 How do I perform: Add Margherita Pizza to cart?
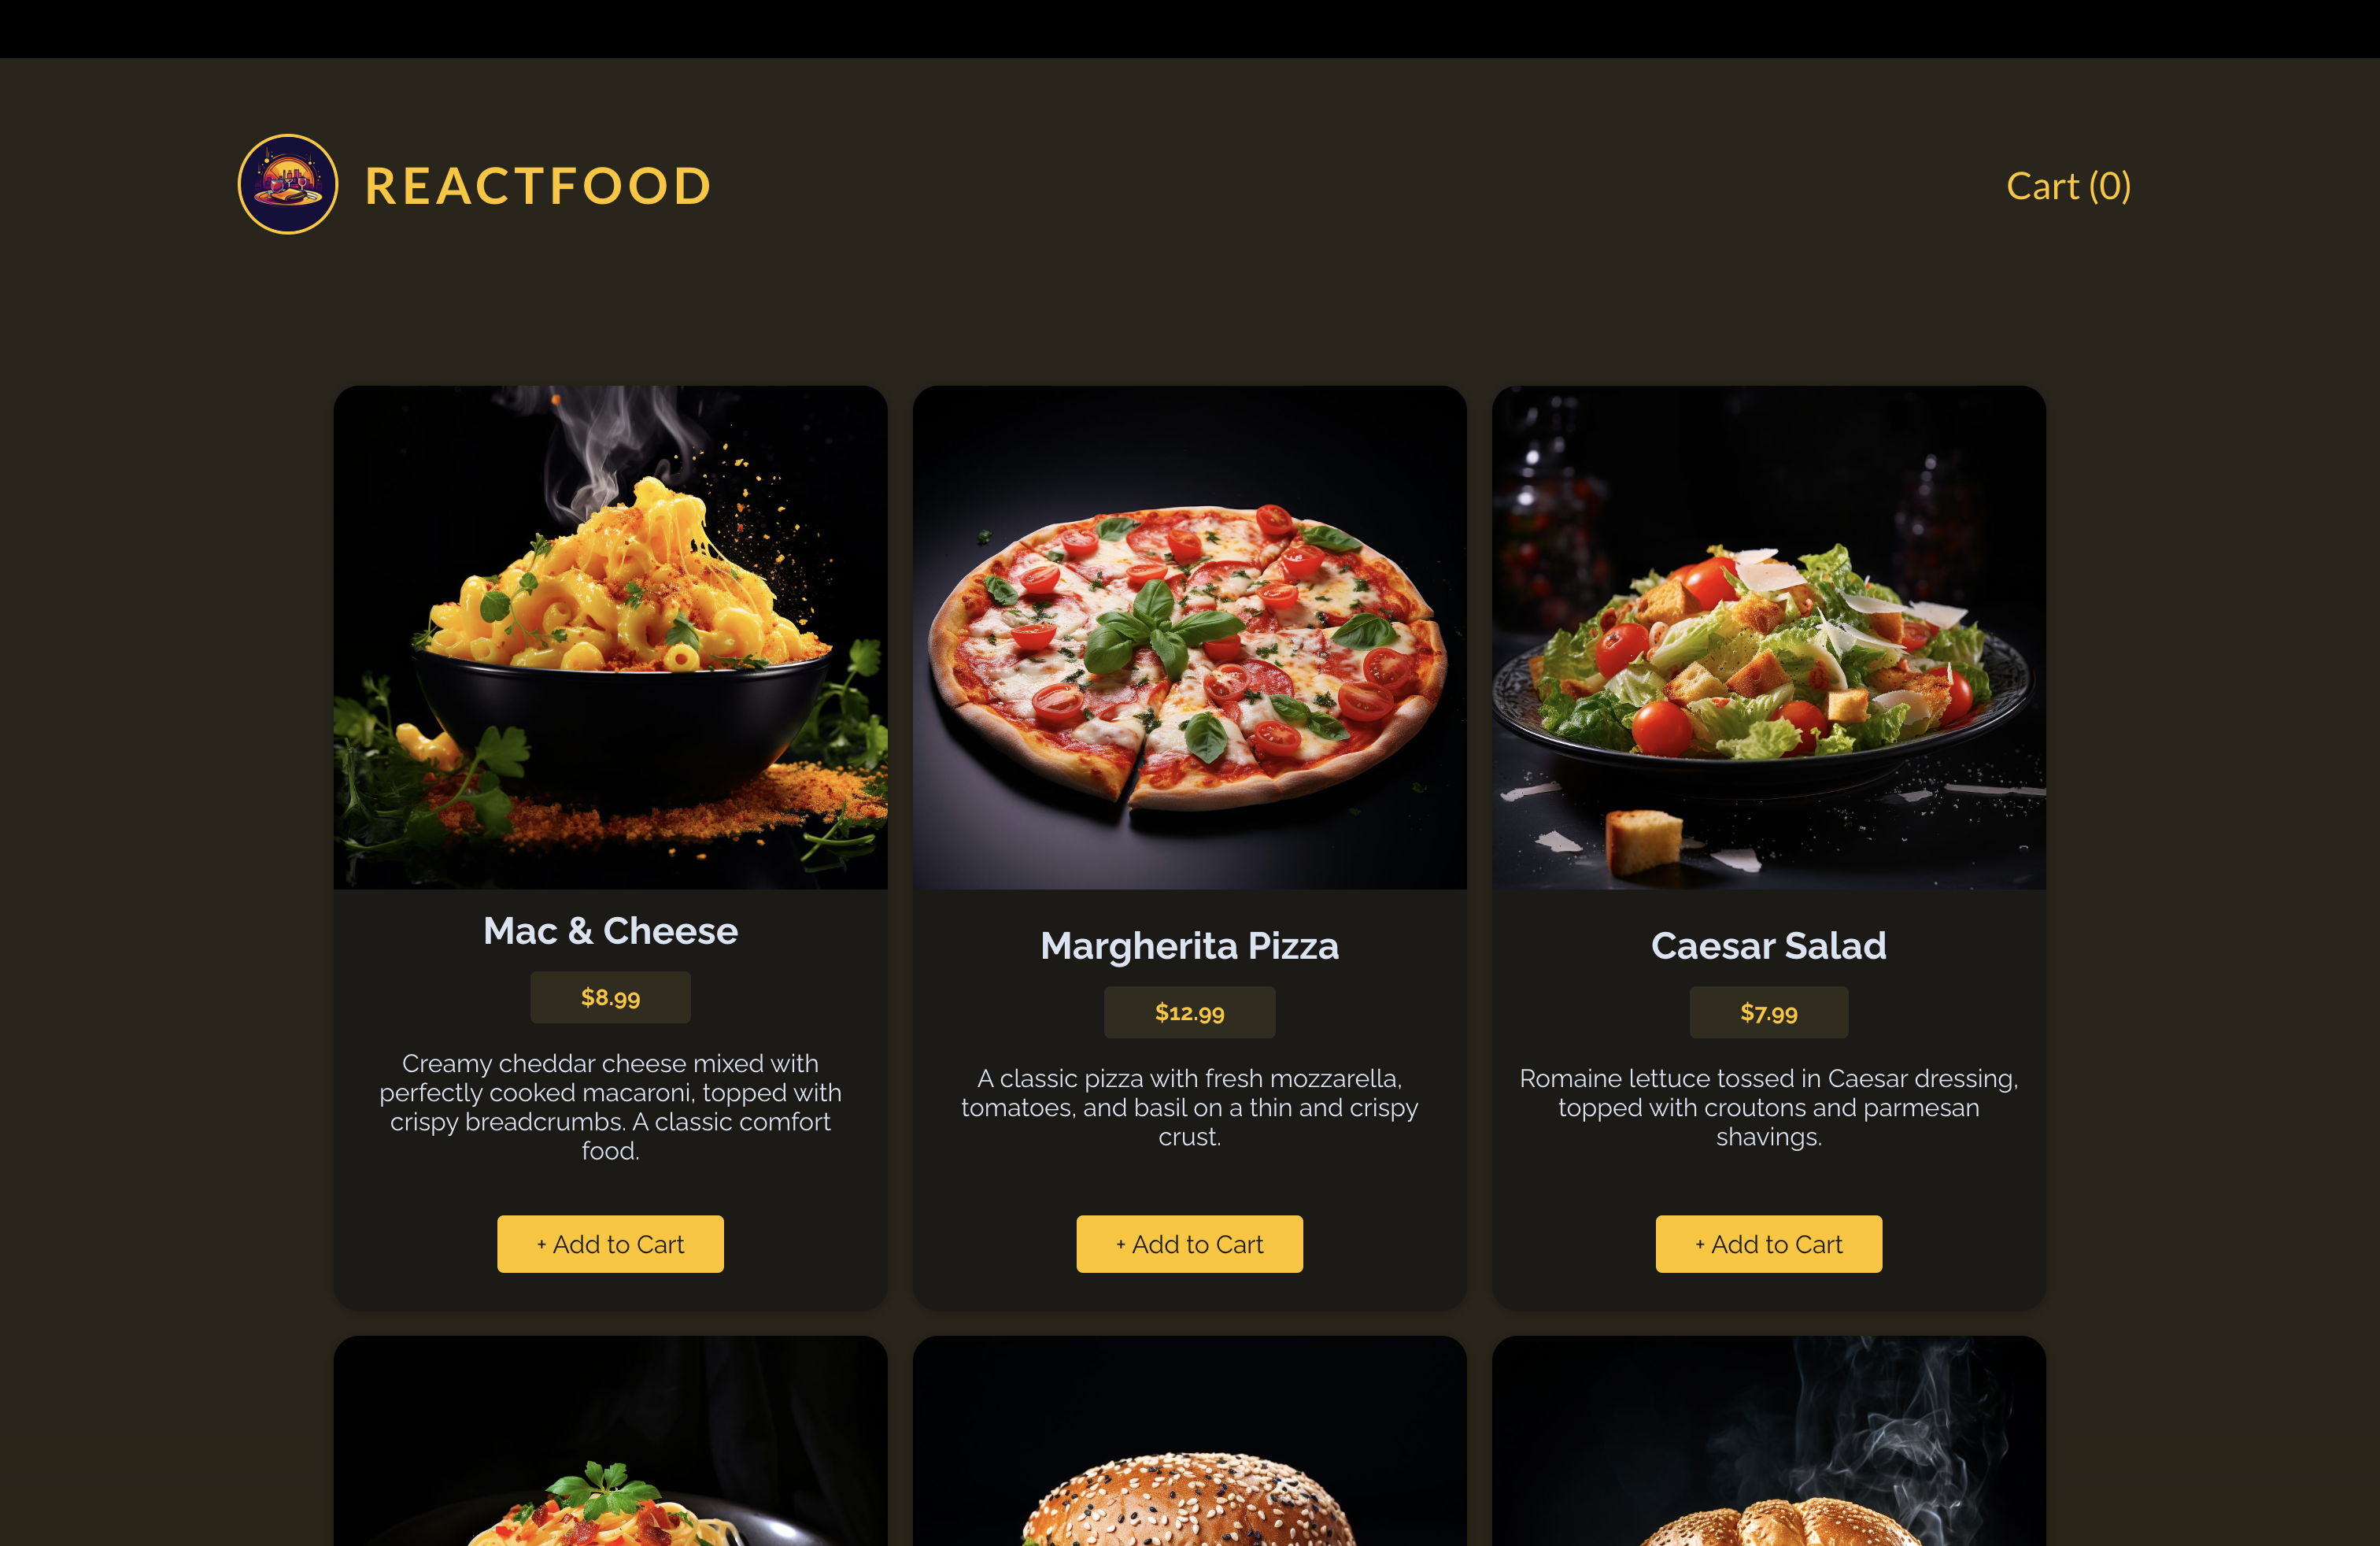[x=1189, y=1244]
